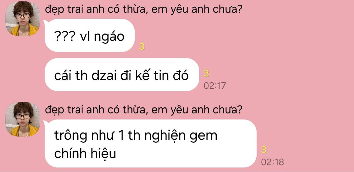Tap the sender name above "??? vl ngáo"
Image resolution: width=354 pixels, height=172 pixels.
(x=143, y=9)
